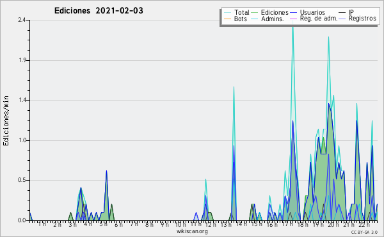The width and height of the screenshot is (384, 237).
Task: Click the green Ediciones legend line swatch
Action: 255,13
